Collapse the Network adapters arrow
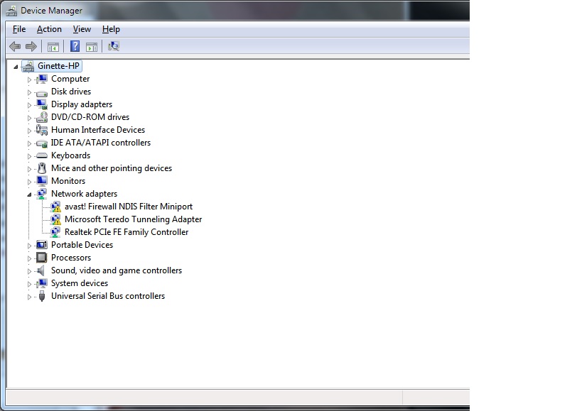 [29, 194]
